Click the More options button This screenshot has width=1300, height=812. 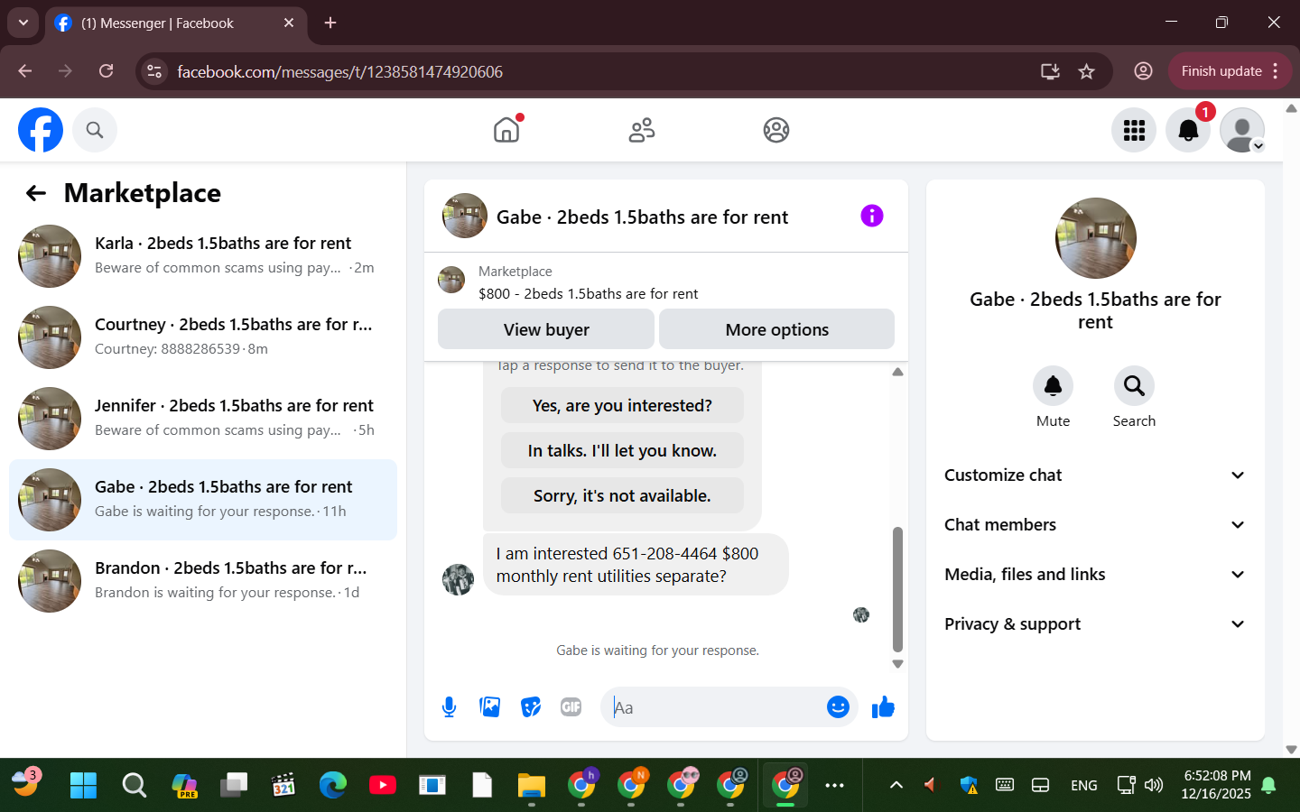[777, 329]
